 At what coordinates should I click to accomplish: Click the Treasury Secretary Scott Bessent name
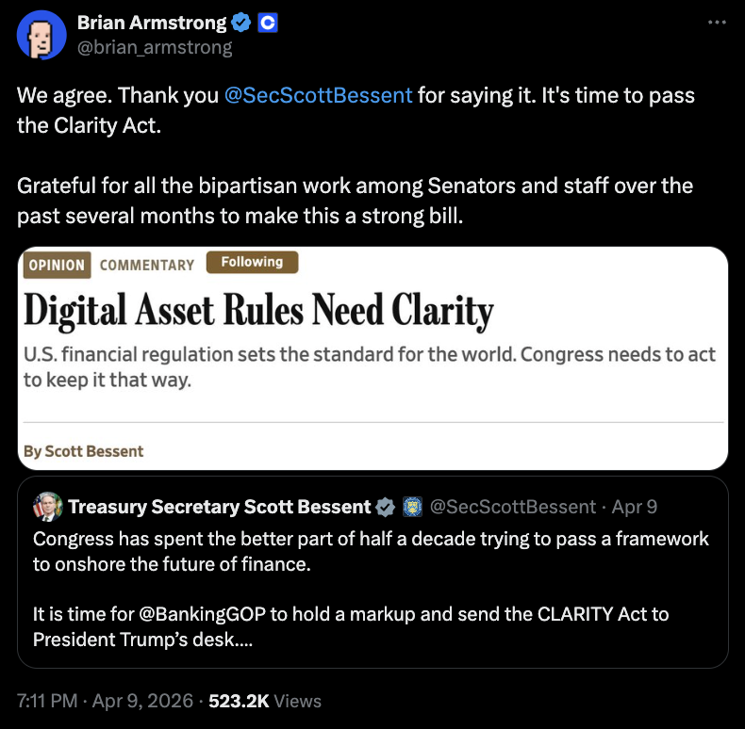tap(219, 507)
